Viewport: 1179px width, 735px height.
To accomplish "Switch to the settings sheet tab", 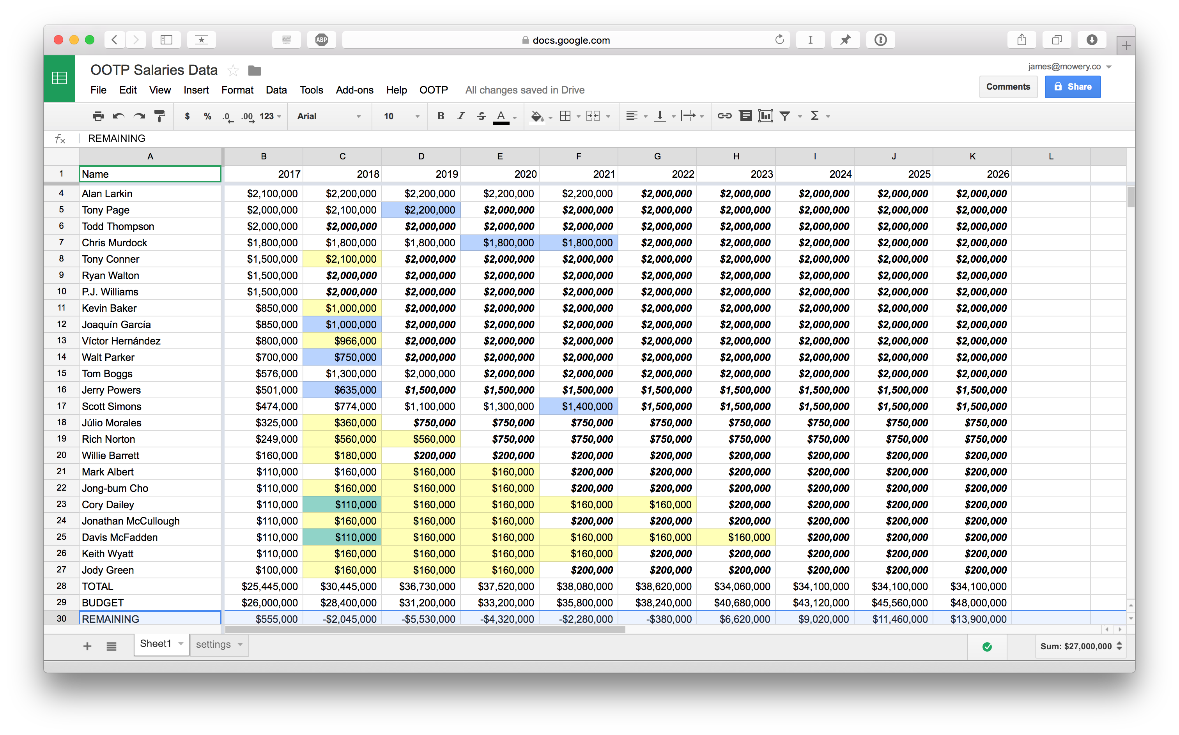I will point(213,644).
